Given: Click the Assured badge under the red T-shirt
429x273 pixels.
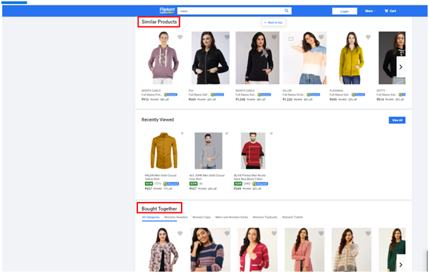Looking at the screenshot, I should coord(260,184).
